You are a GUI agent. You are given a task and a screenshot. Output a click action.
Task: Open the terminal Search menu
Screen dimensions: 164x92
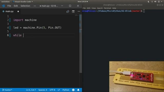pyautogui.click(x=100, y=8)
